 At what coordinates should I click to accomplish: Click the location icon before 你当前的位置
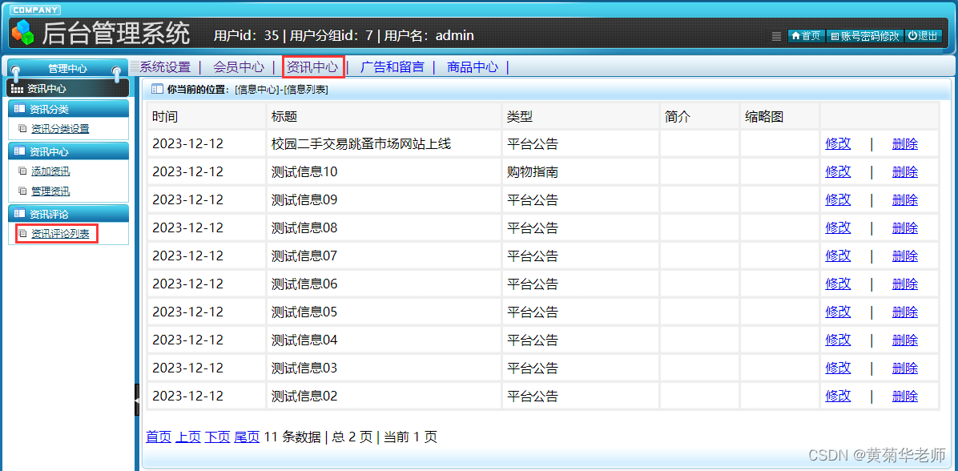157,89
